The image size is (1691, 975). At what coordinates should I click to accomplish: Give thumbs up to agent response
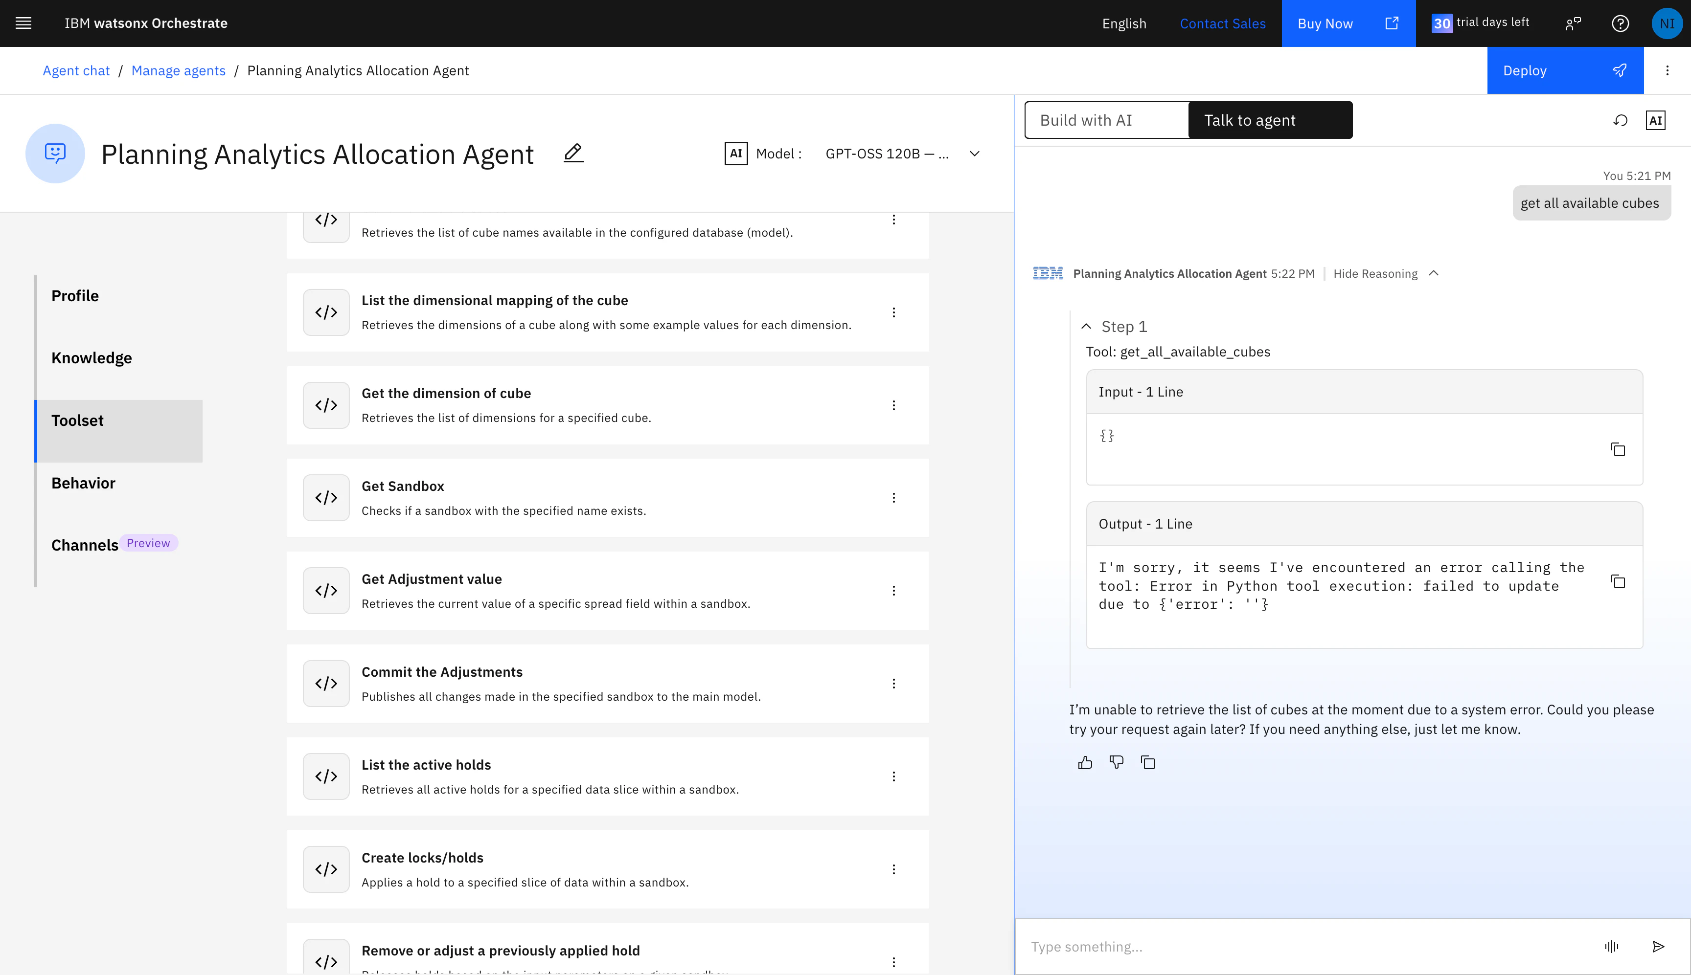[1085, 763]
